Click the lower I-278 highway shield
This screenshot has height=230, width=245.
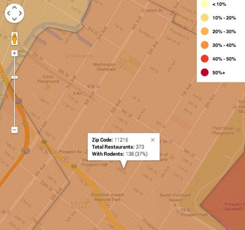[x=25, y=151]
